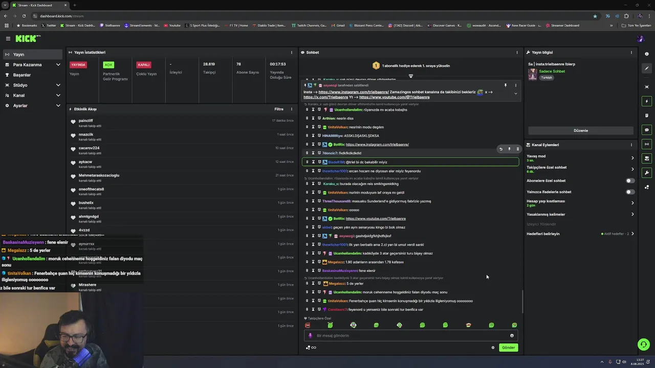Click the red angry emote
655x368 pixels.
pyautogui.click(x=308, y=325)
